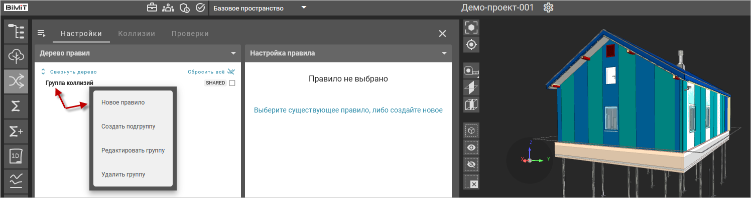Hide selected elements with crossed eye icon
The height and width of the screenshot is (198, 751).
[x=472, y=164]
